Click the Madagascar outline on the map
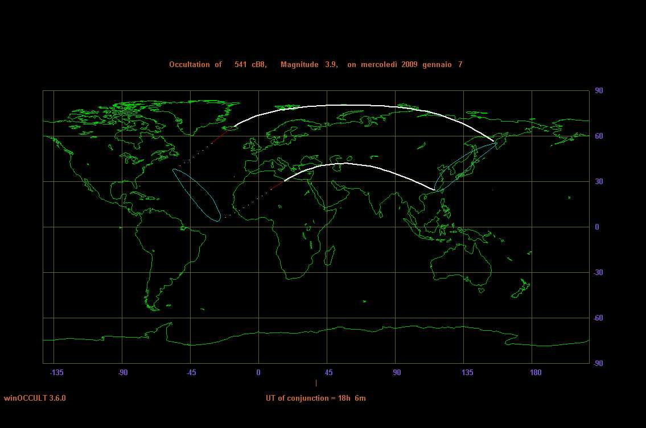 point(330,255)
